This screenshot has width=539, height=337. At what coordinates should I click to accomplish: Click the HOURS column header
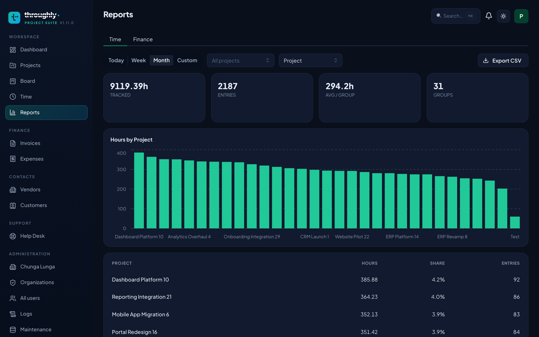(370, 263)
